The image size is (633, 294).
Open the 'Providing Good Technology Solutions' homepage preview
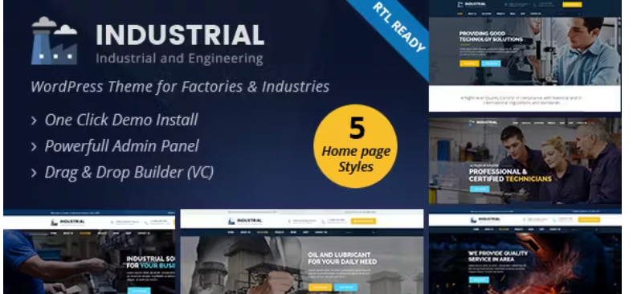point(525,56)
